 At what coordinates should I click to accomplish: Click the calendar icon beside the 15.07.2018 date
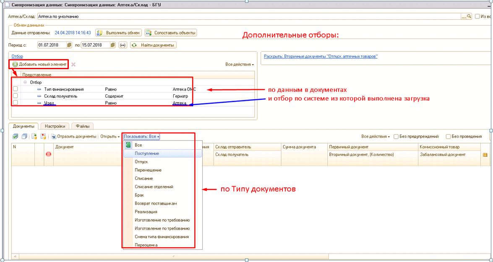[113, 45]
